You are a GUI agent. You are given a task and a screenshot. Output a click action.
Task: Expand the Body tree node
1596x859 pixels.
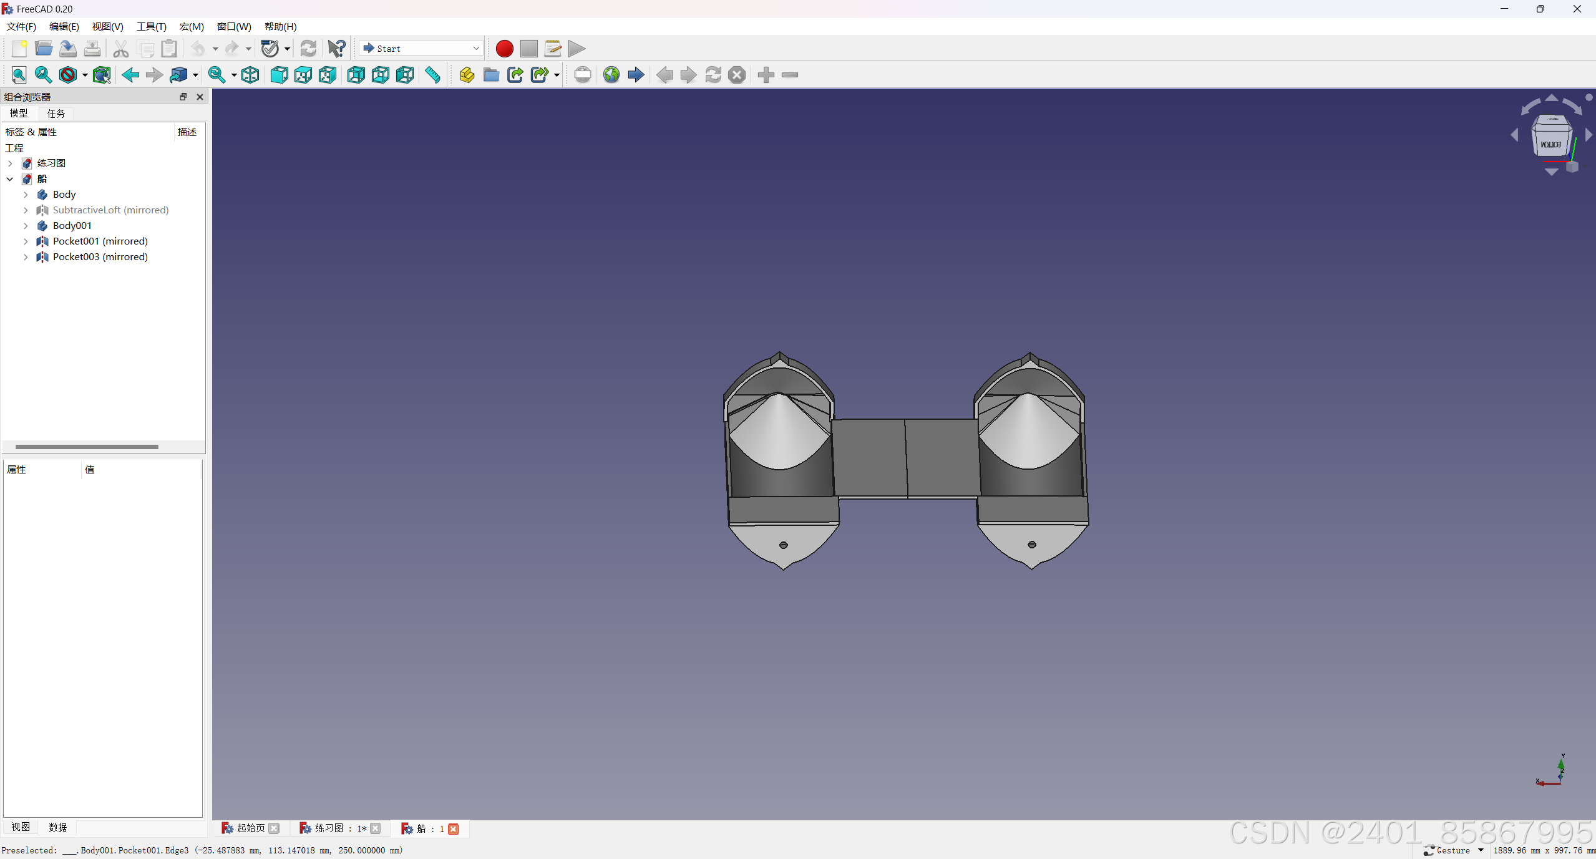(26, 195)
